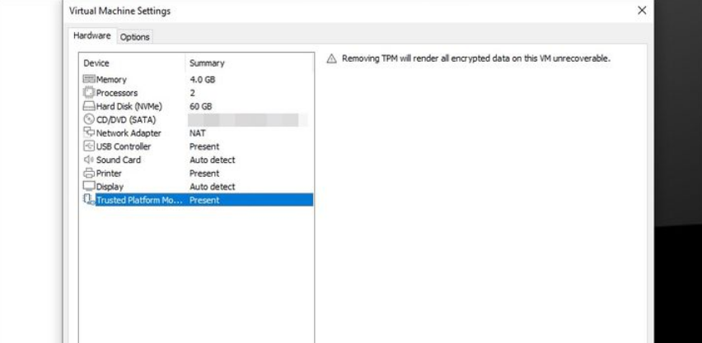
Task: Click the TPM removal warning triangle icon
Action: pos(332,59)
